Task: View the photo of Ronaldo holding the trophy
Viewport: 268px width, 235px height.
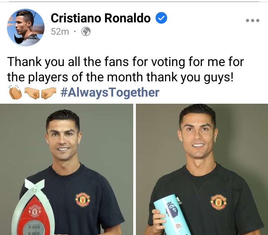Action: click(x=67, y=169)
